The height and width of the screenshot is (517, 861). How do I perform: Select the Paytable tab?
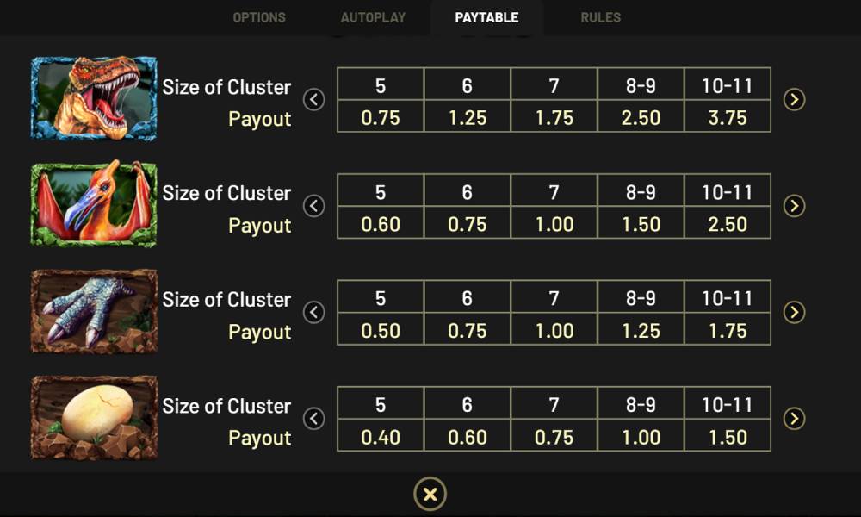[486, 17]
